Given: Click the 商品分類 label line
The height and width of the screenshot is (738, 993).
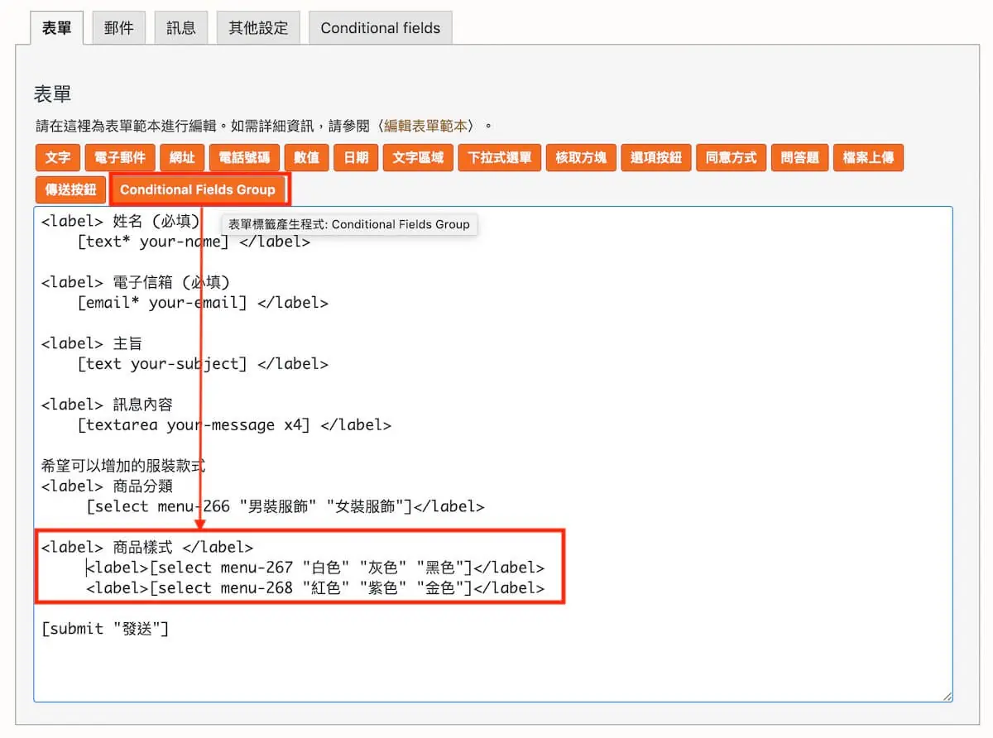Looking at the screenshot, I should point(108,486).
